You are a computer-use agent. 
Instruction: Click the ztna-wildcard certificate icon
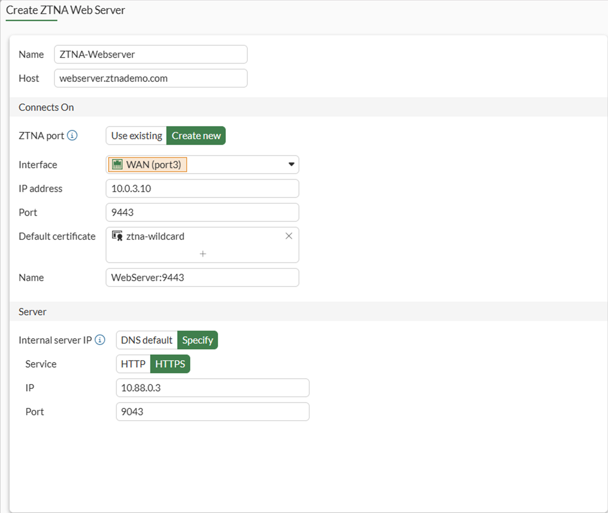117,236
